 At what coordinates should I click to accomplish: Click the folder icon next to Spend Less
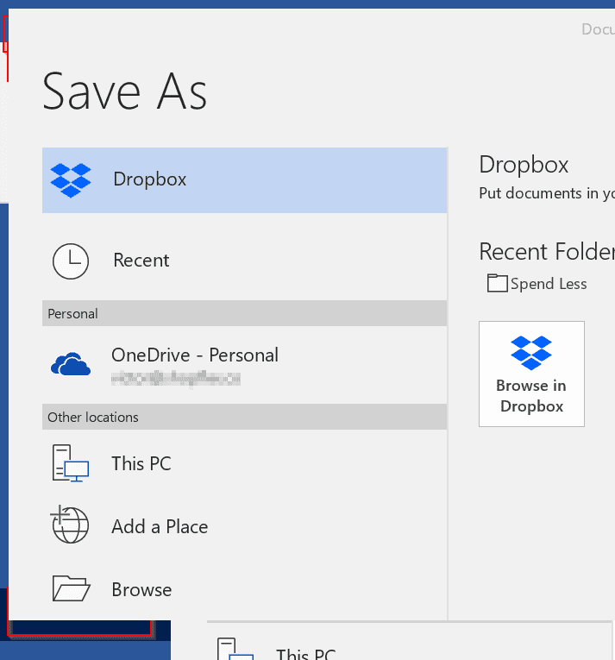pos(497,283)
